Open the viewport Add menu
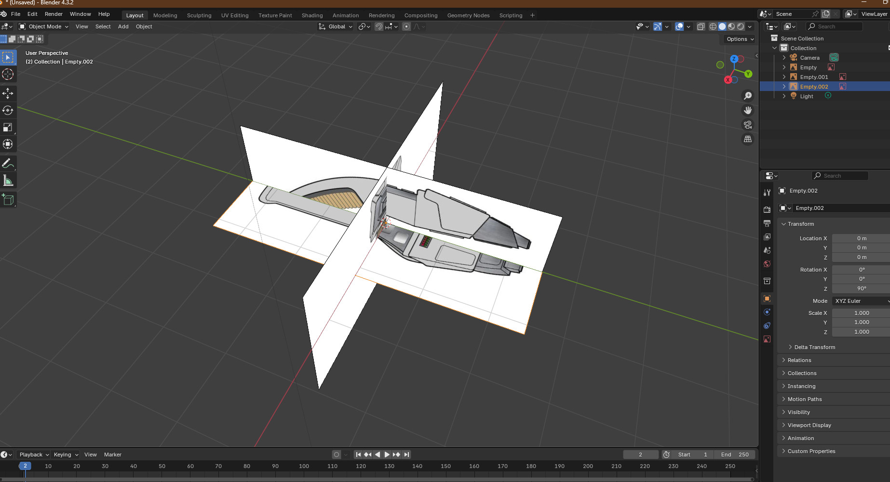Screen dimensions: 890x482 123,26
